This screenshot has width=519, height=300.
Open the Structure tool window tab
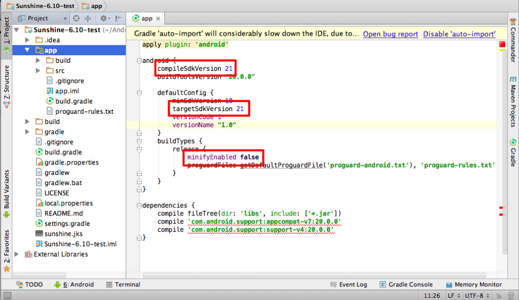click(x=7, y=87)
